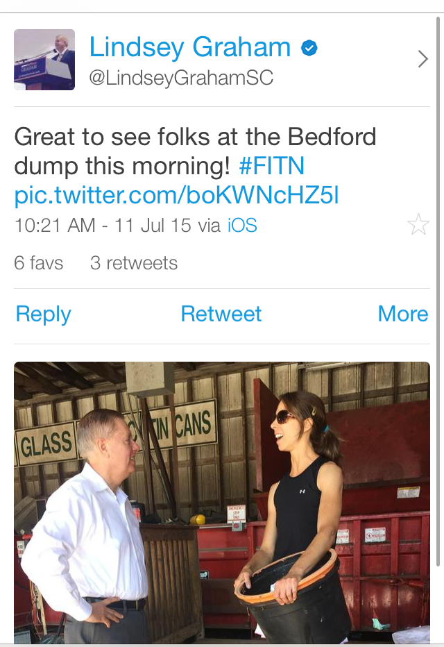Open the #FITN hashtag
Screen dimensions: 444x647
click(x=271, y=167)
